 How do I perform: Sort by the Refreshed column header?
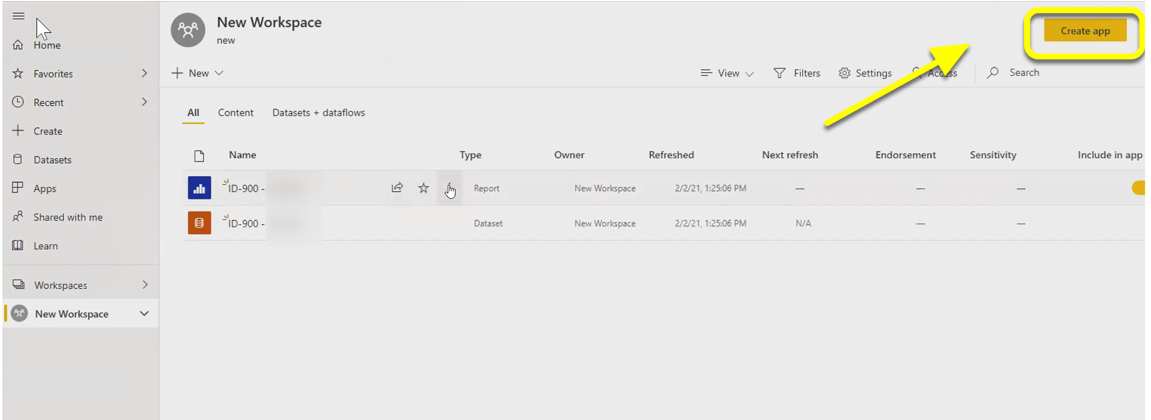tap(672, 155)
